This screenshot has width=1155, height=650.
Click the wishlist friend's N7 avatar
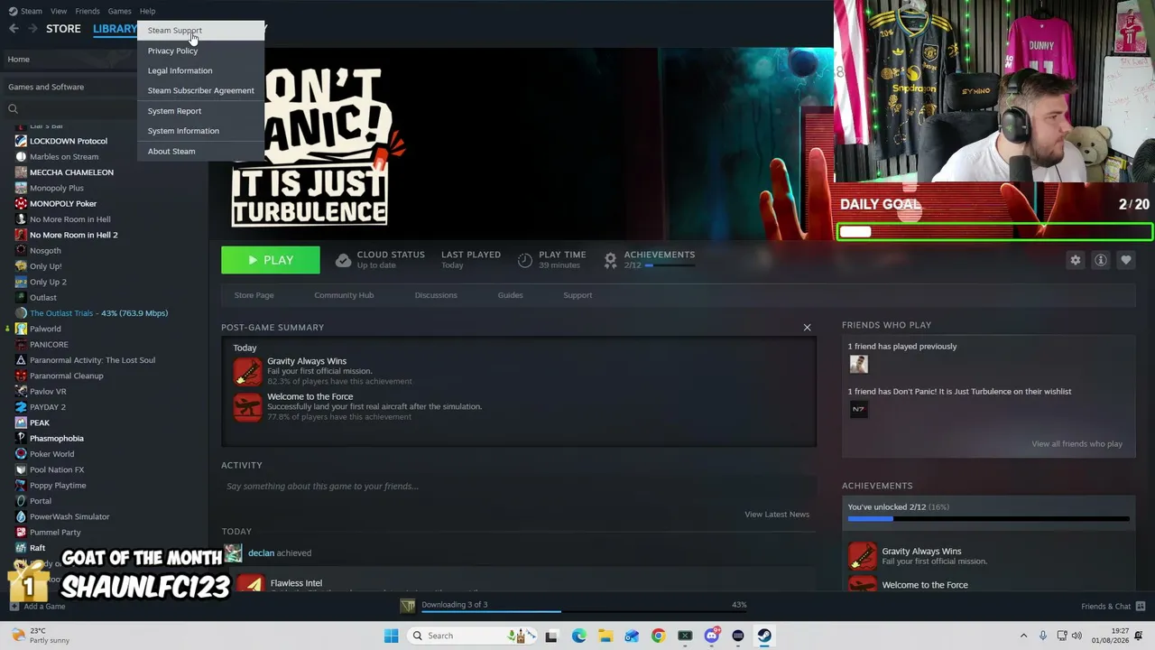tap(858, 409)
